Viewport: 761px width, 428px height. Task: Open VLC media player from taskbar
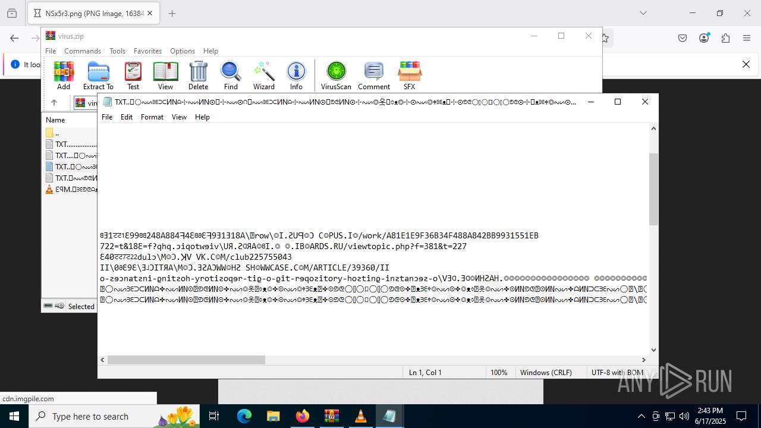(x=360, y=416)
